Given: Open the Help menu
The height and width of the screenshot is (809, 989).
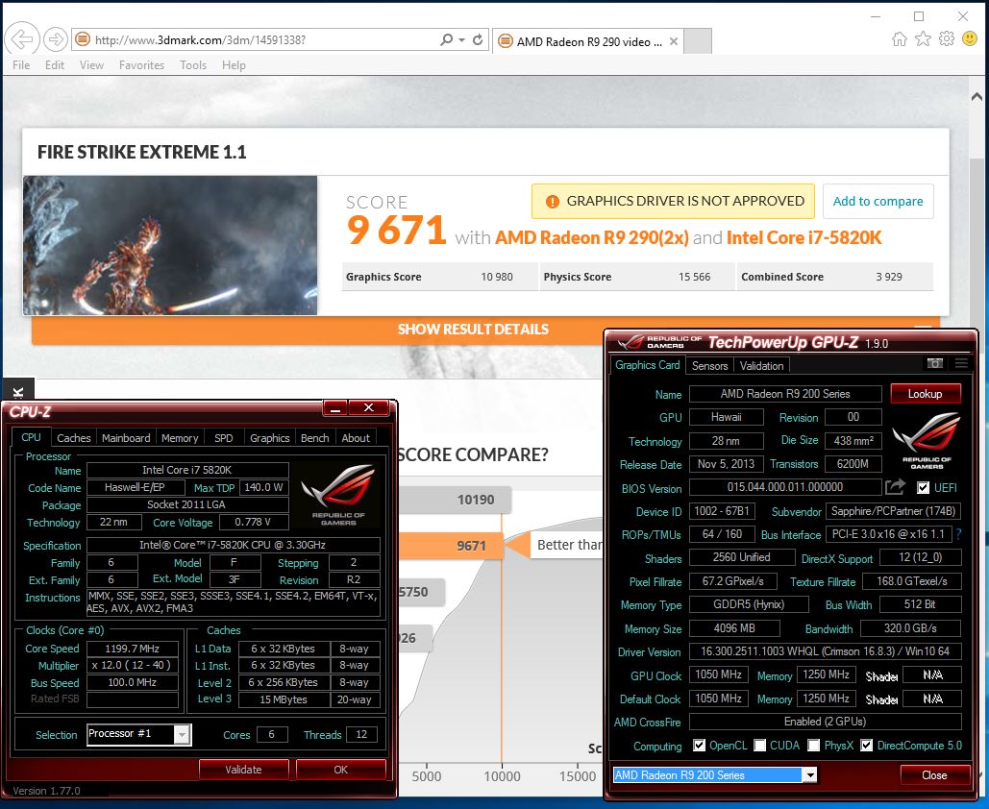Looking at the screenshot, I should pos(234,65).
